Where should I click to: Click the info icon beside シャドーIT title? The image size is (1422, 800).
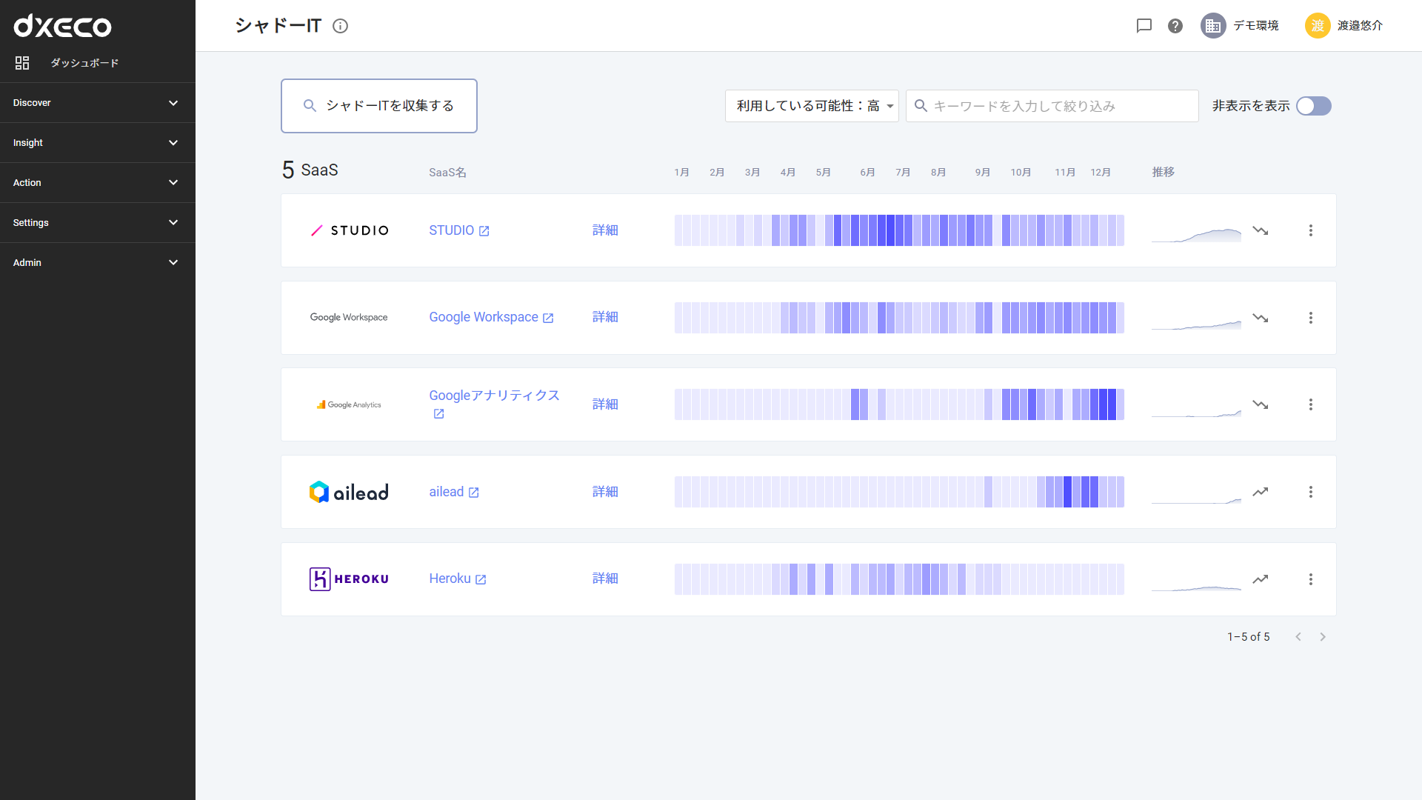click(340, 26)
